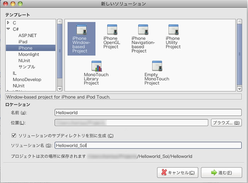Click the template pane scrollbar thumb
248x183 pixels.
tap(239, 54)
